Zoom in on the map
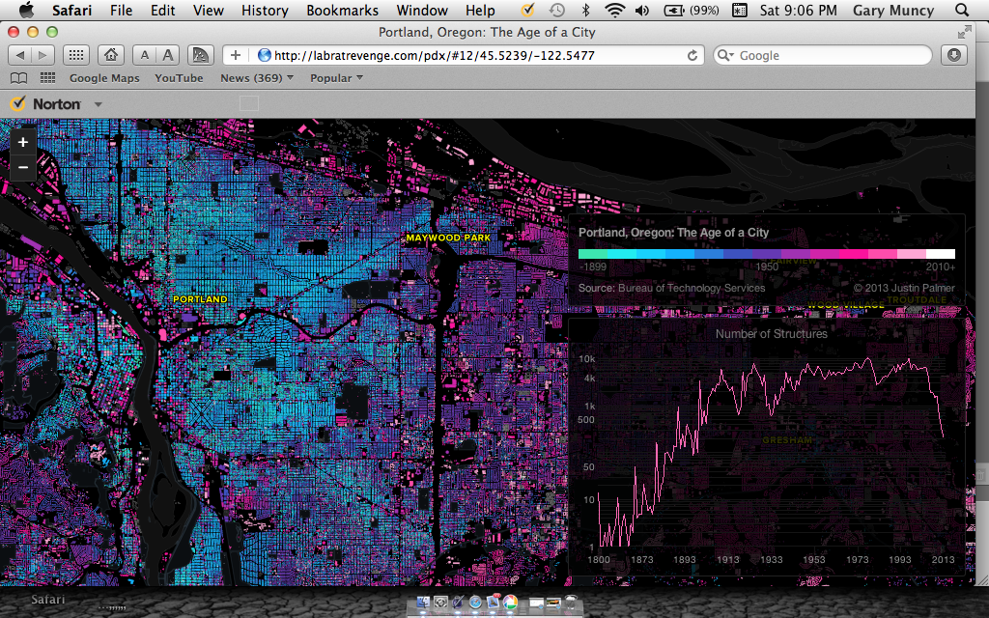Screen dimensions: 989x618 click(23, 142)
